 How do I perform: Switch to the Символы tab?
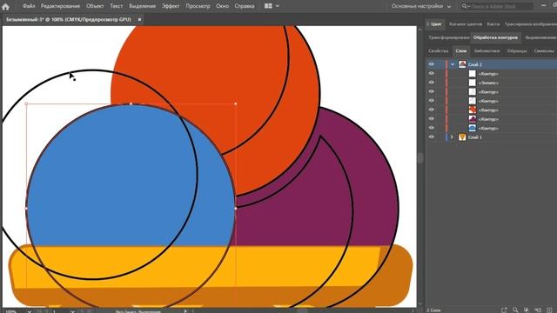point(544,50)
